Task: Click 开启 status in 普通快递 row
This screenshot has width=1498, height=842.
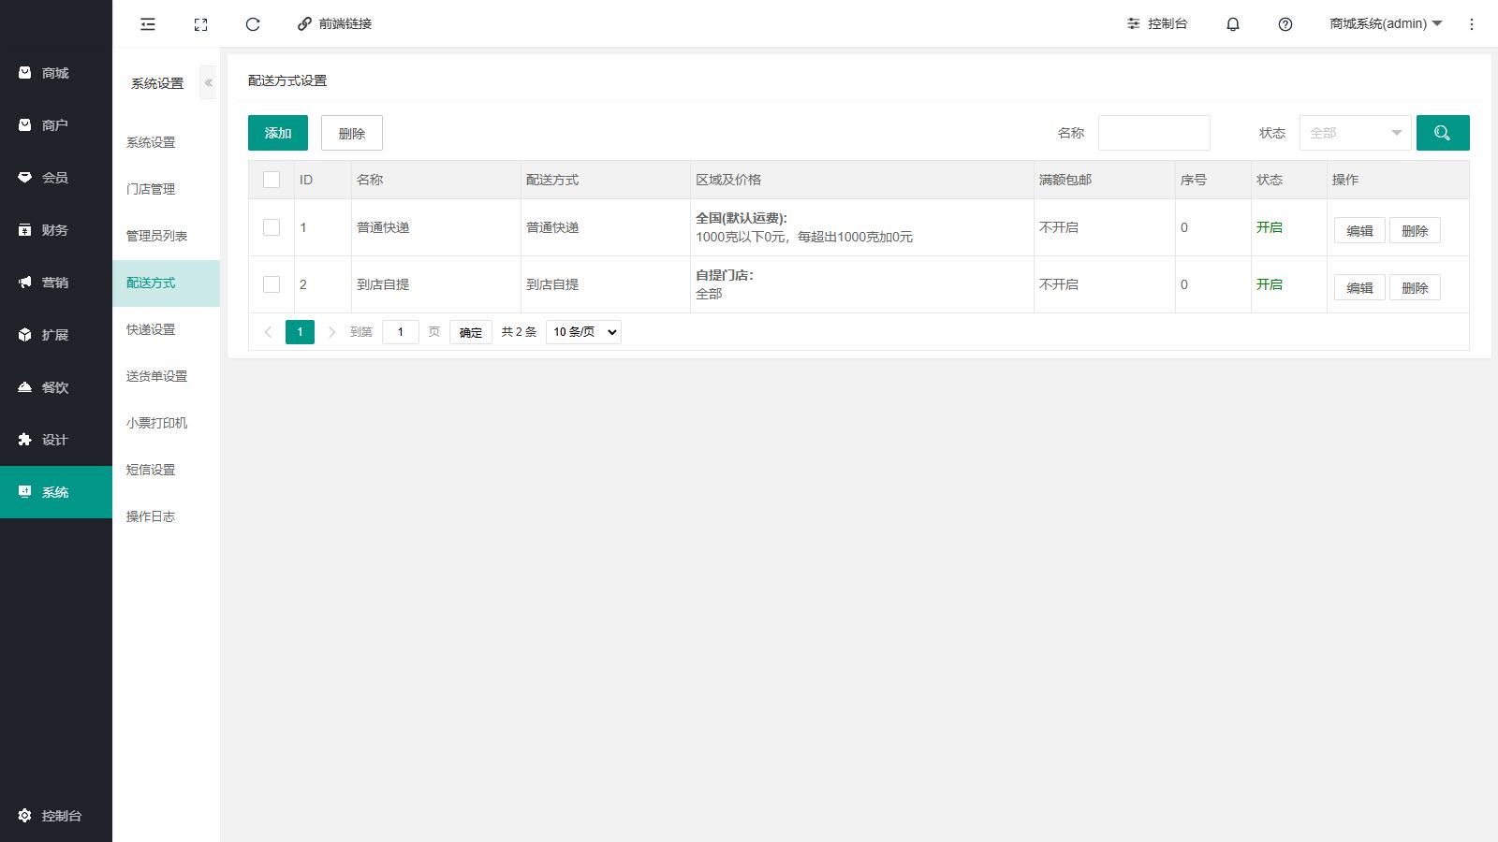Action: (x=1270, y=227)
